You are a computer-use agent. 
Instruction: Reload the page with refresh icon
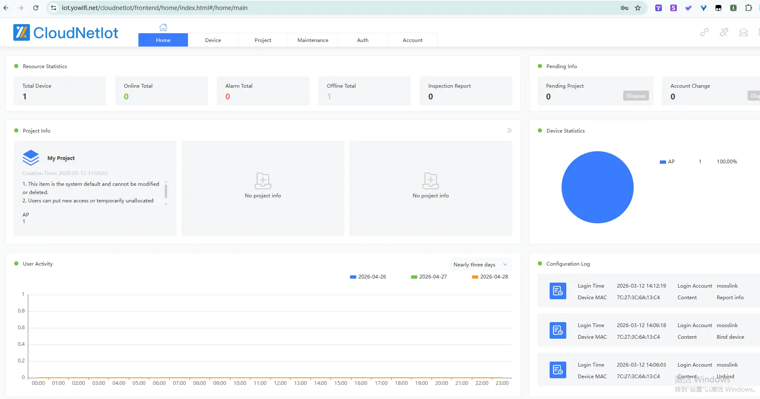tap(36, 8)
